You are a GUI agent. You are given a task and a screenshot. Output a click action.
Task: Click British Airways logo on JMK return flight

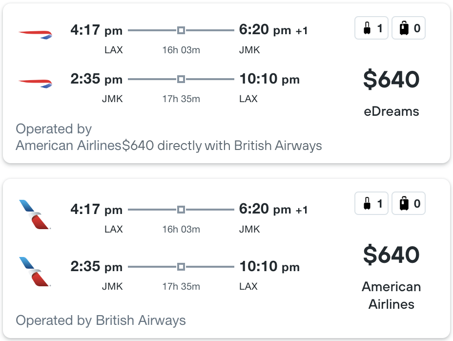(35, 84)
